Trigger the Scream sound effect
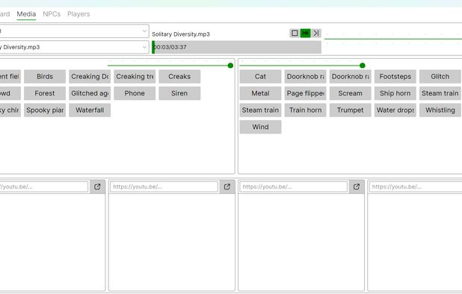462x294 pixels. [351, 93]
